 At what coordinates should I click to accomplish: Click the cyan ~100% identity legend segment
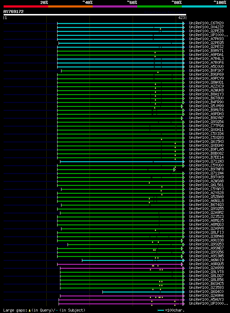point(204,6)
